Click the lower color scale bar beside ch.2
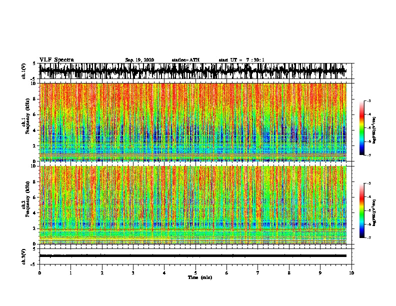Viewport: 396px width, 306px height. pos(361,210)
